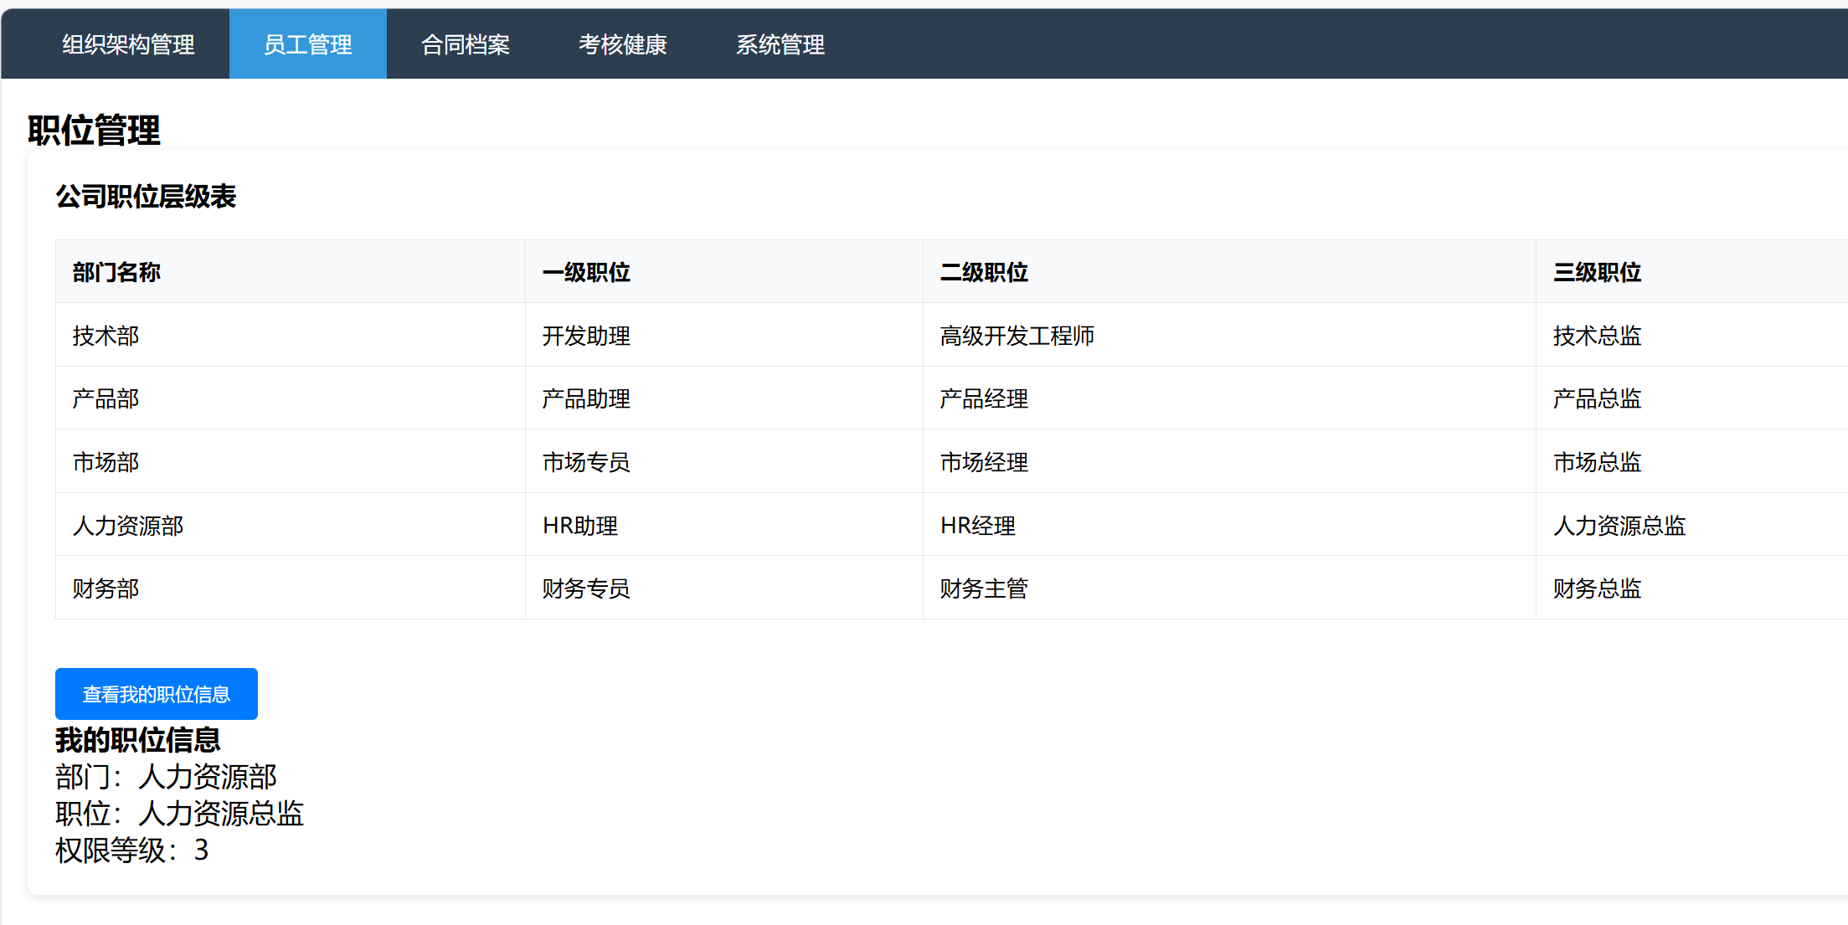Click the 市场部 department cell
The height and width of the screenshot is (925, 1848).
pos(106,462)
